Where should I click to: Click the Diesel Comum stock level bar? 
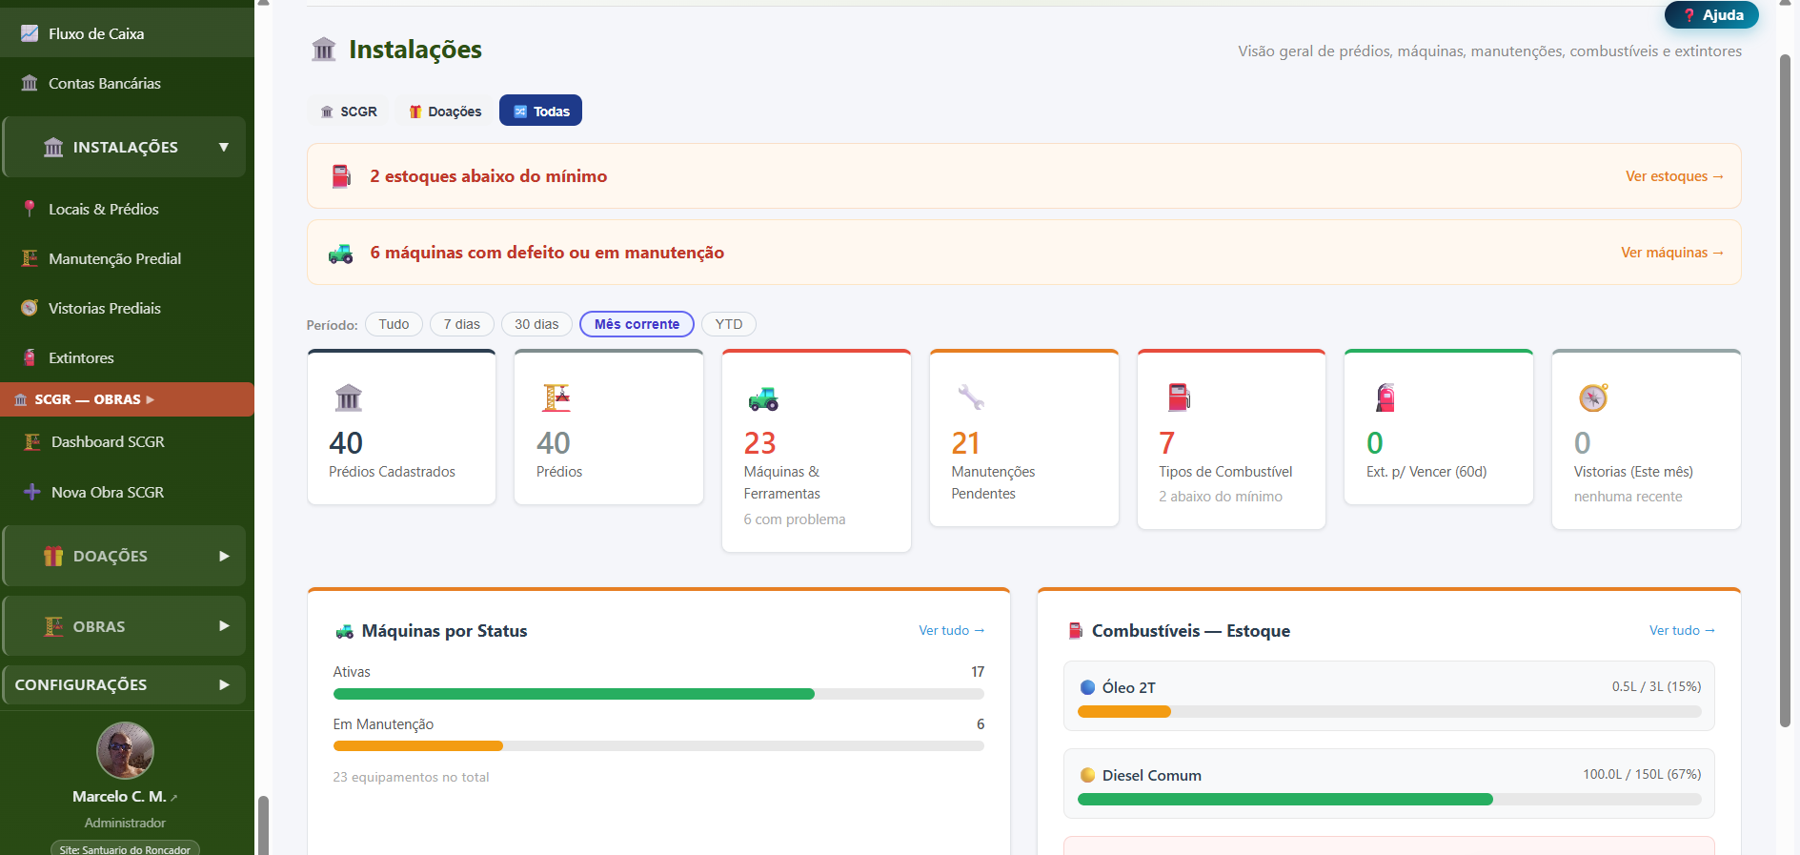pos(1389,800)
